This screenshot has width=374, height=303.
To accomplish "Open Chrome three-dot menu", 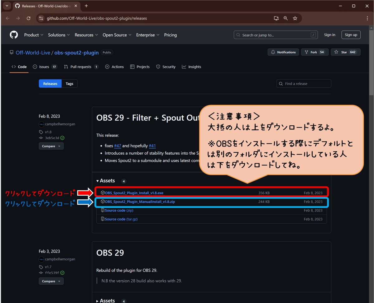I will pos(367,18).
